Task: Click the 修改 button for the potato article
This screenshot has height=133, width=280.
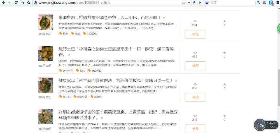Action: (x=195, y=66)
